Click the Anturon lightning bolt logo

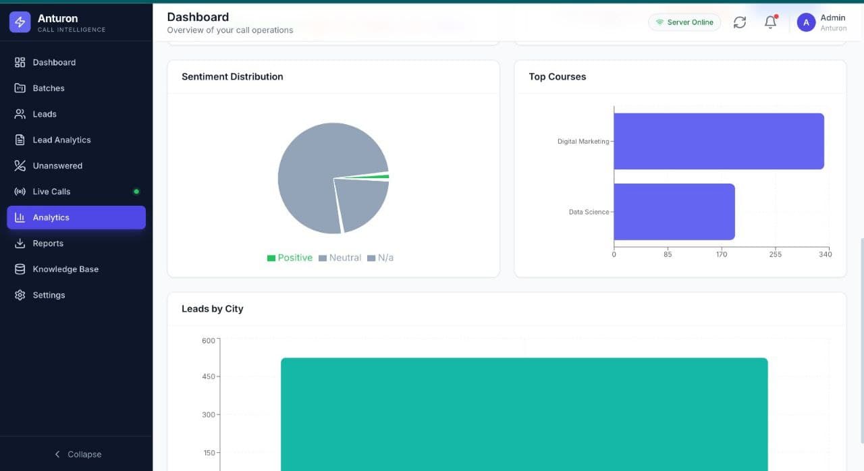coord(20,22)
